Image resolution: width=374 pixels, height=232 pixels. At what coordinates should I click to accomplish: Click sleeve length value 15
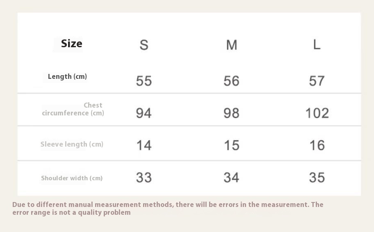[232, 145]
